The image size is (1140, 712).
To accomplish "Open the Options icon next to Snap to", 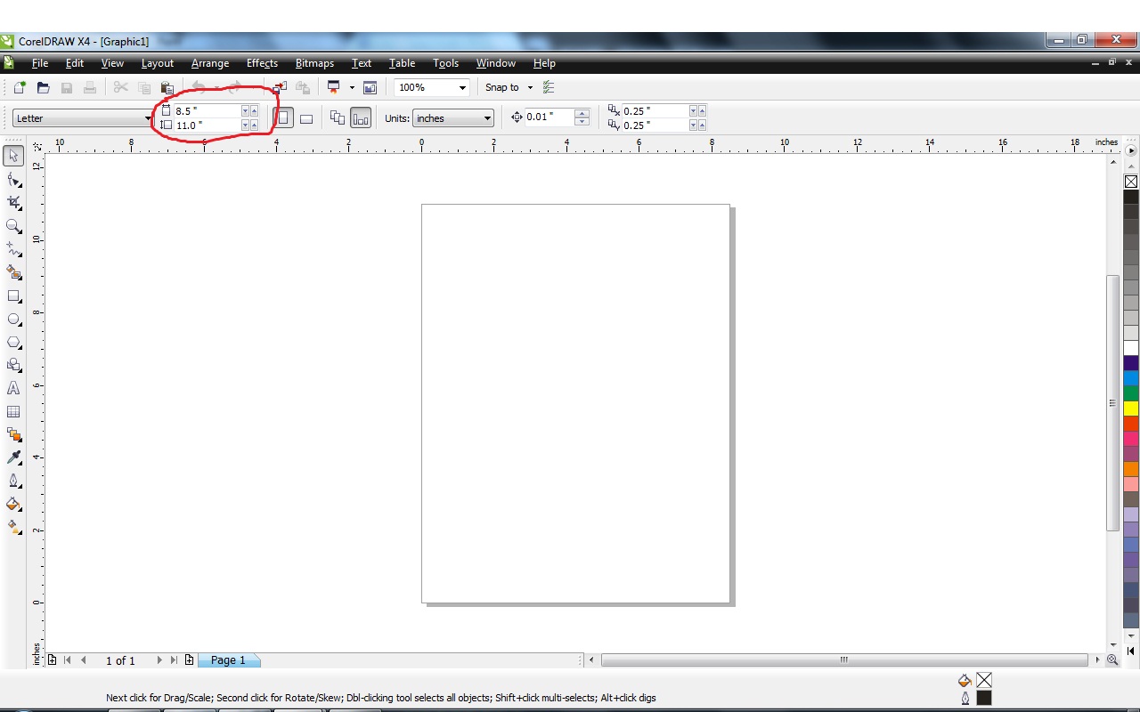I will 548,87.
